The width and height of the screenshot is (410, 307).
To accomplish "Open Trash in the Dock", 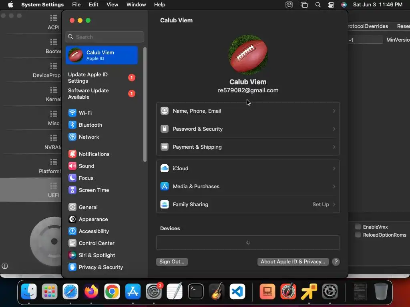I will (381, 291).
